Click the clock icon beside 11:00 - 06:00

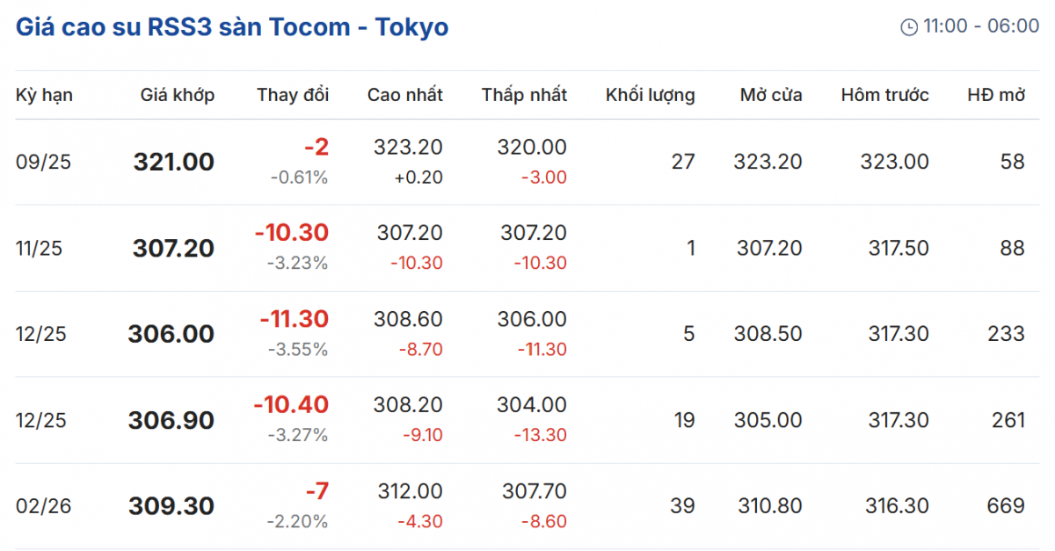(909, 27)
